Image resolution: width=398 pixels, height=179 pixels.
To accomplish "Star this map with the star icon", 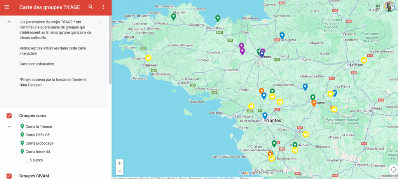I will tap(101, 22).
